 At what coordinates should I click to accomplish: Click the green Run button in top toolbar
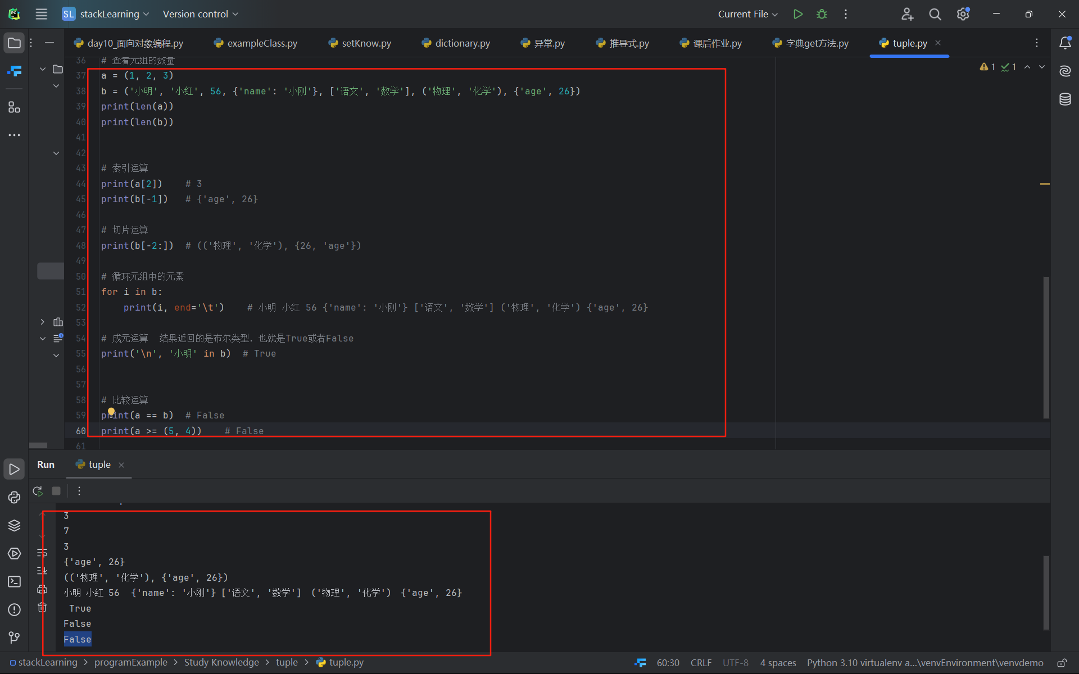[797, 14]
